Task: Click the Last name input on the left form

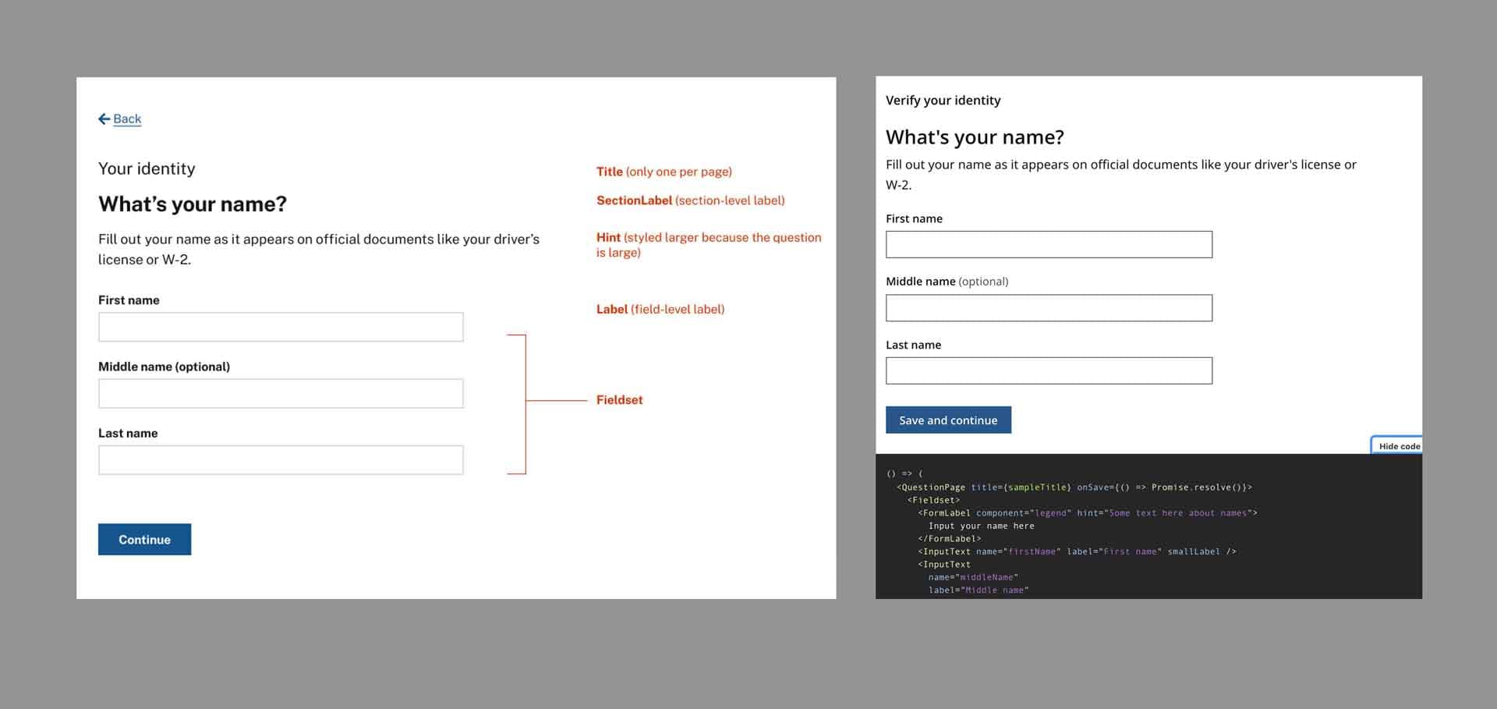Action: click(x=281, y=459)
